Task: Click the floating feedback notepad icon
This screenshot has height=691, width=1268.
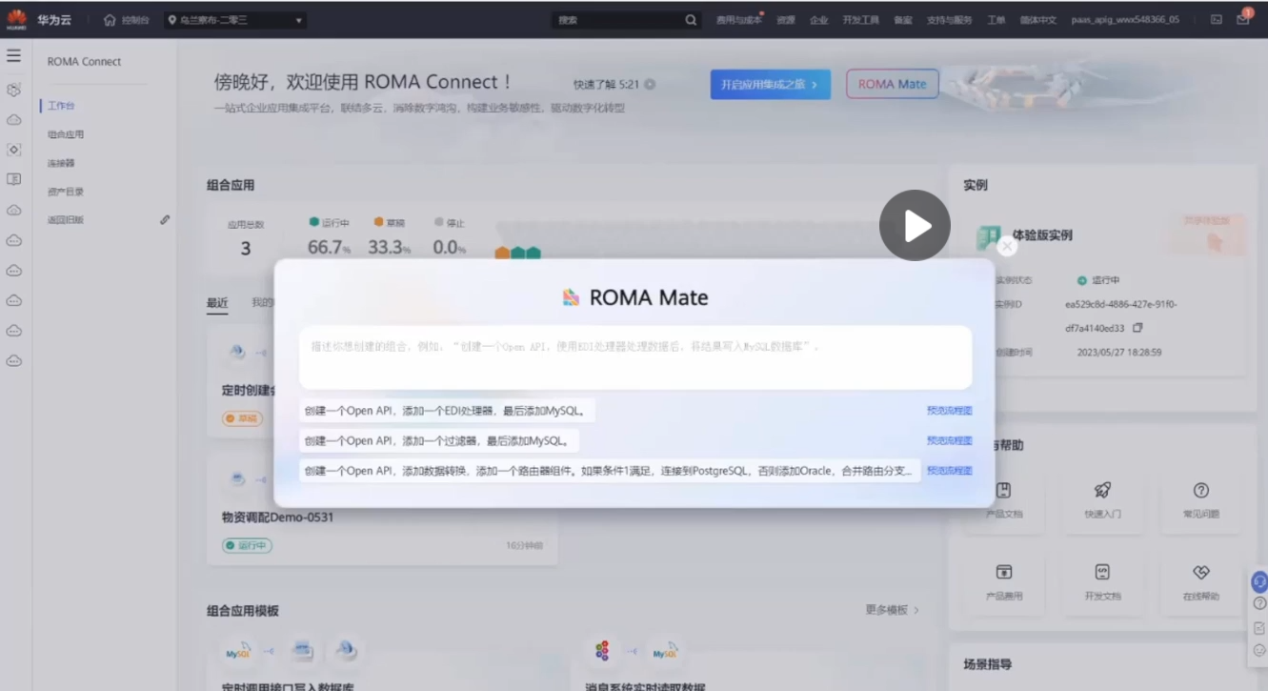Action: coord(1259,627)
